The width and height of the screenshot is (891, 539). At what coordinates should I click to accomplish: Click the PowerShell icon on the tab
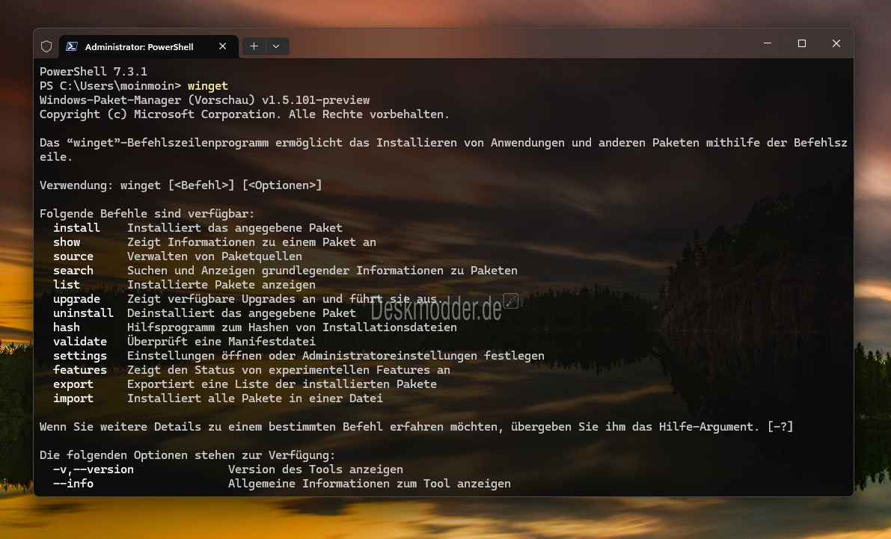coord(72,46)
